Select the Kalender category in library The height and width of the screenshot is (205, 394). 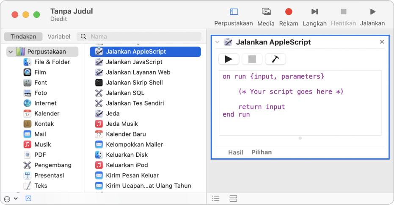click(x=47, y=114)
